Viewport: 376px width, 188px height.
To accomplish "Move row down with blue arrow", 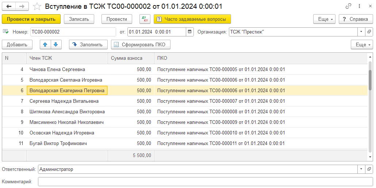I will (55, 44).
